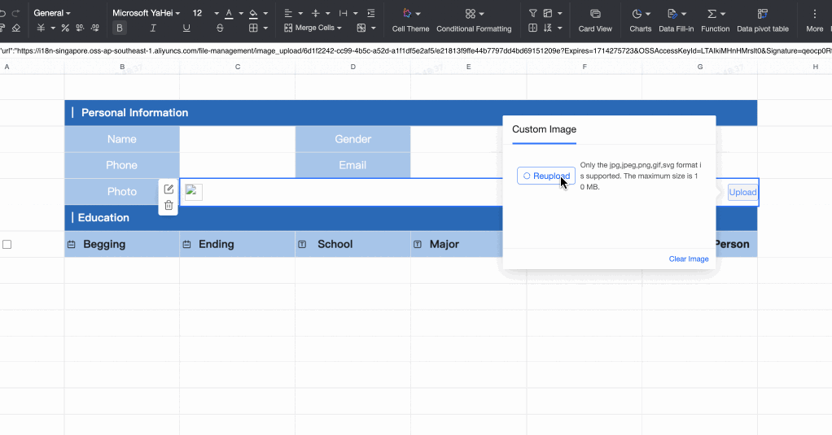The width and height of the screenshot is (832, 435).
Task: Apply yen currency format
Action: pyautogui.click(x=41, y=28)
